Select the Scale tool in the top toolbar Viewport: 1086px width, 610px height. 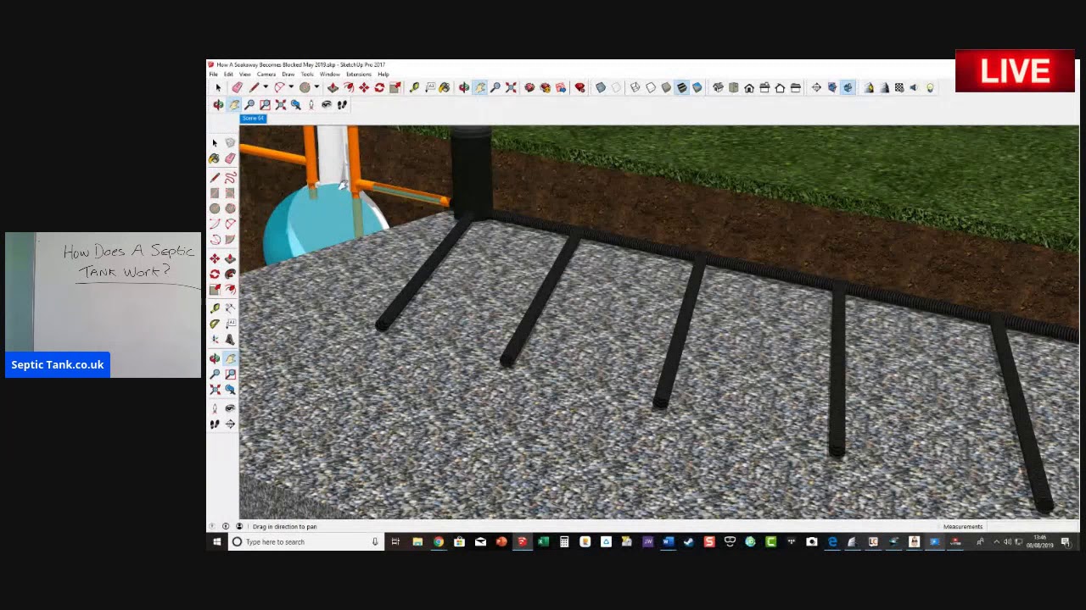pos(395,87)
